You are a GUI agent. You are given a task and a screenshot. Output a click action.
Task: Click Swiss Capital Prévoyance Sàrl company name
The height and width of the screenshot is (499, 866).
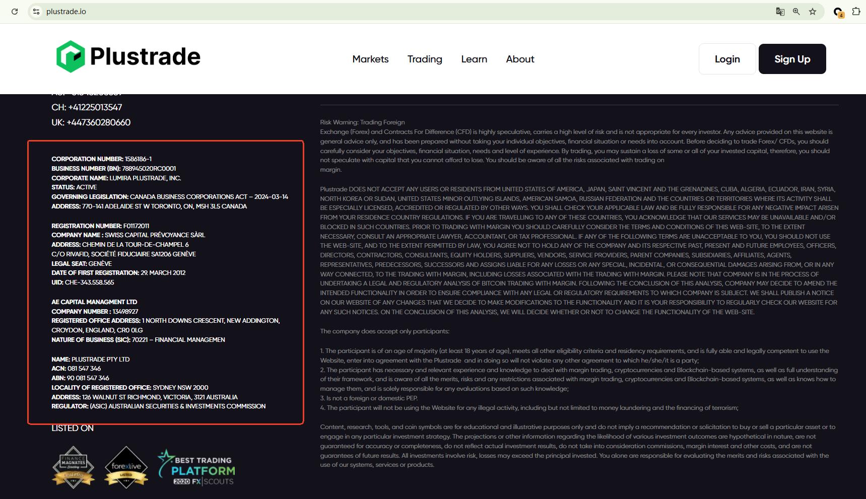[x=128, y=235]
